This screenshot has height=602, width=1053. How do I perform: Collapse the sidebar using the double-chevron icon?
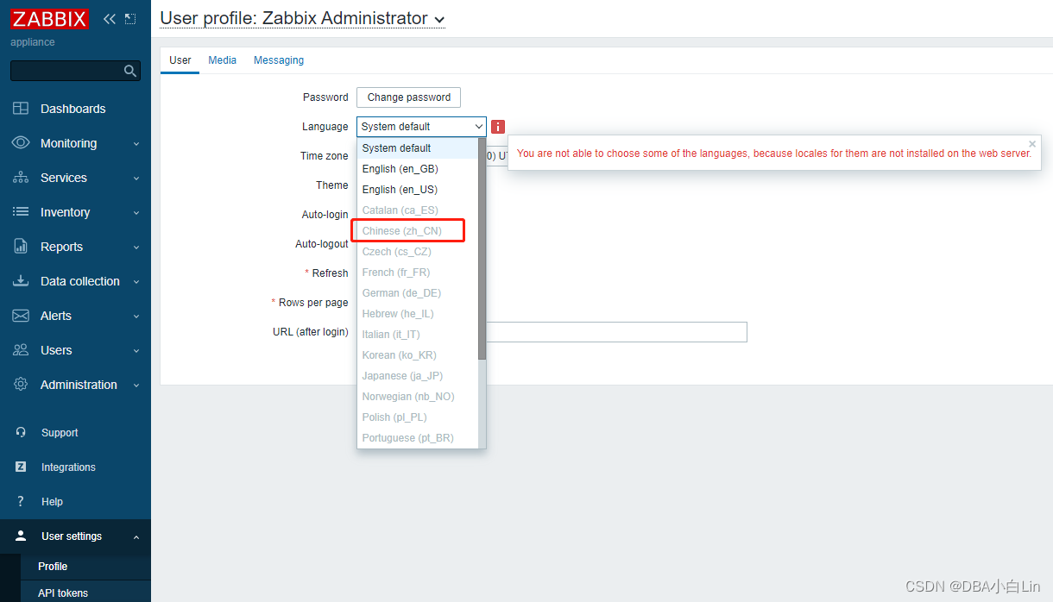[109, 17]
